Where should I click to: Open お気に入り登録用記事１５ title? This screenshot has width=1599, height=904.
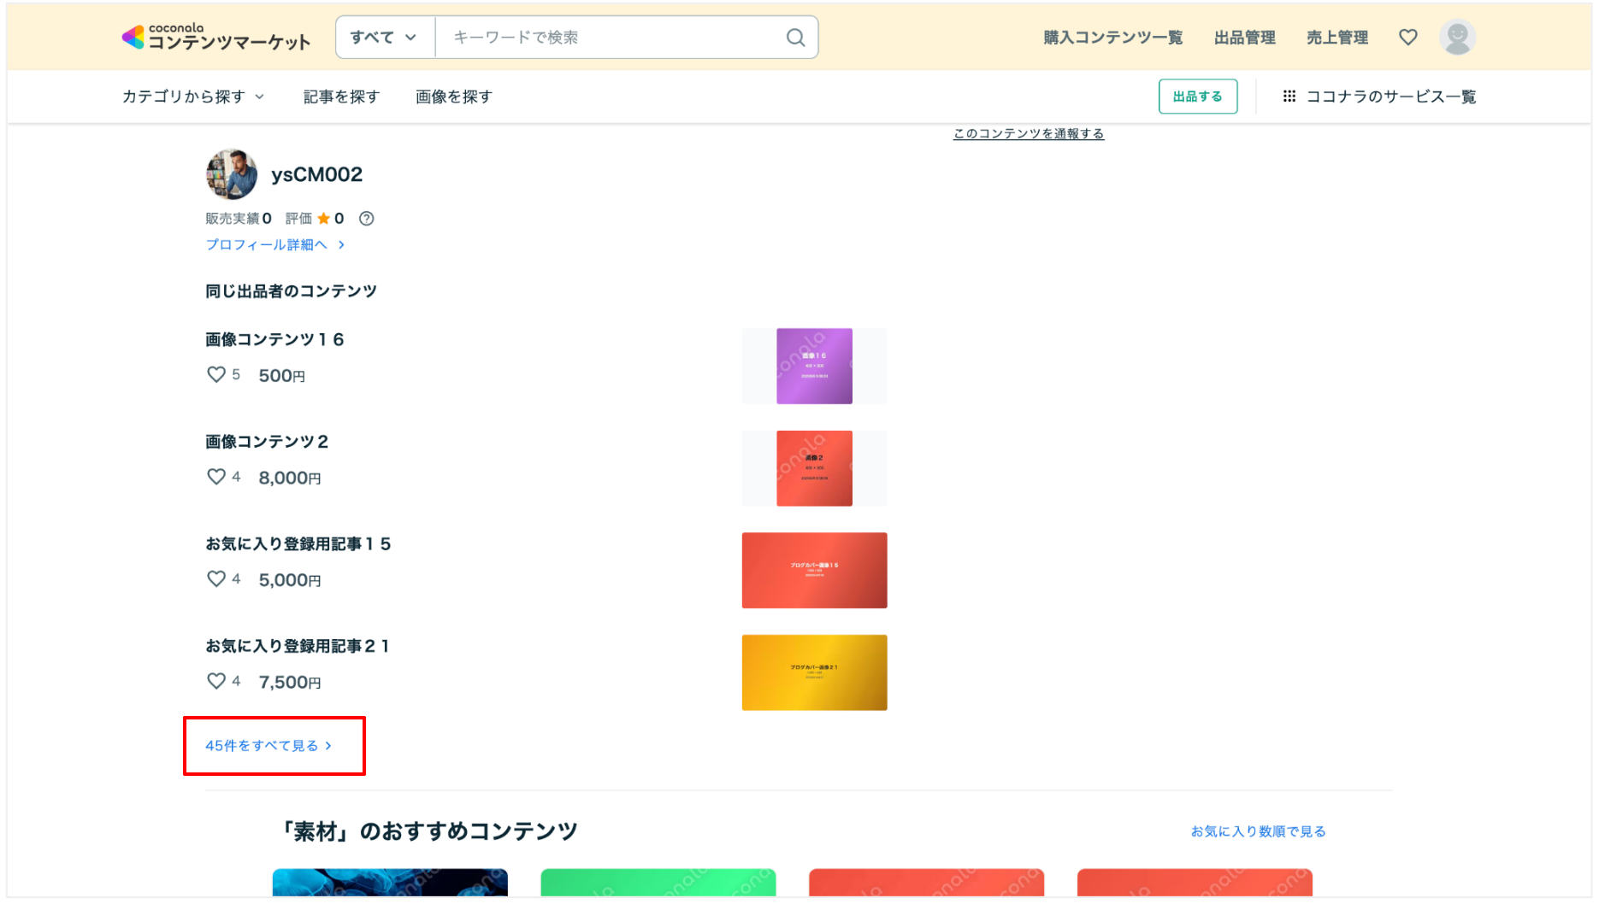pos(298,544)
